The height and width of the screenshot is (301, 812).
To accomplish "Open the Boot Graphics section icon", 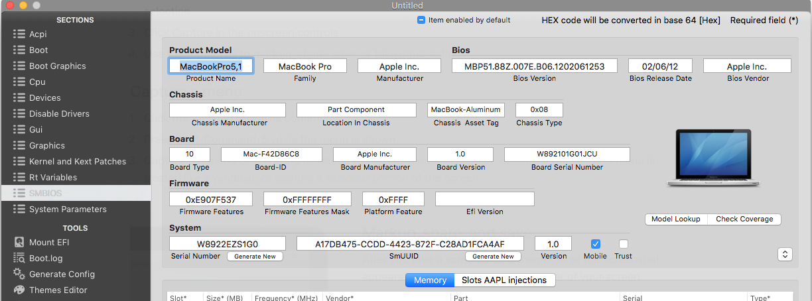I will [19, 66].
